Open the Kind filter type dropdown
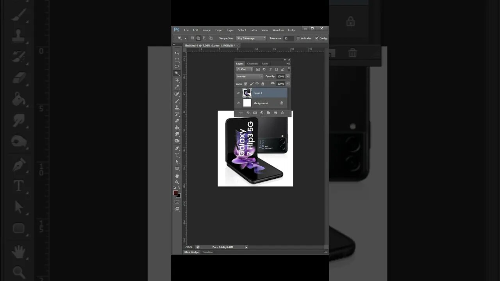The image size is (500, 281). 245,69
